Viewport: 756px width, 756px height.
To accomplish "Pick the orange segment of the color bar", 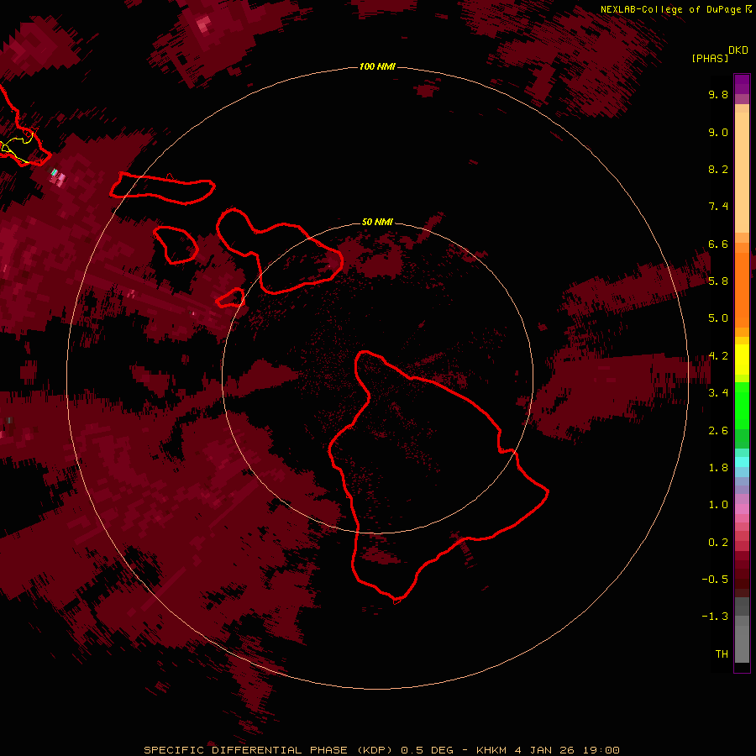I will tap(742, 290).
